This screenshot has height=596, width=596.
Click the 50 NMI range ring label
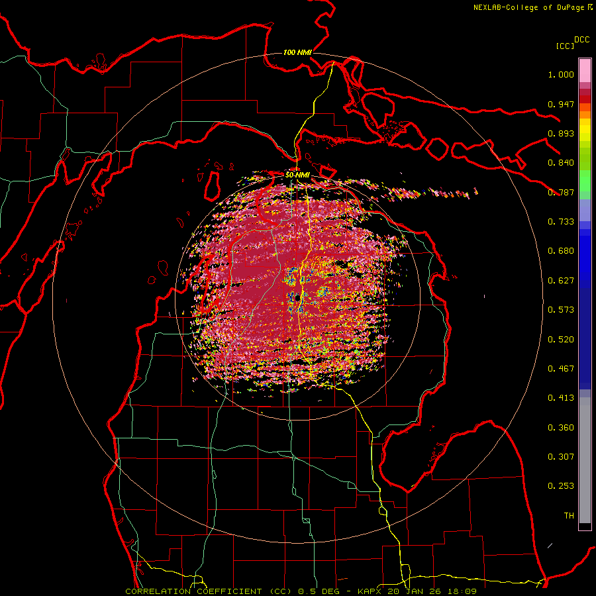[x=297, y=175]
